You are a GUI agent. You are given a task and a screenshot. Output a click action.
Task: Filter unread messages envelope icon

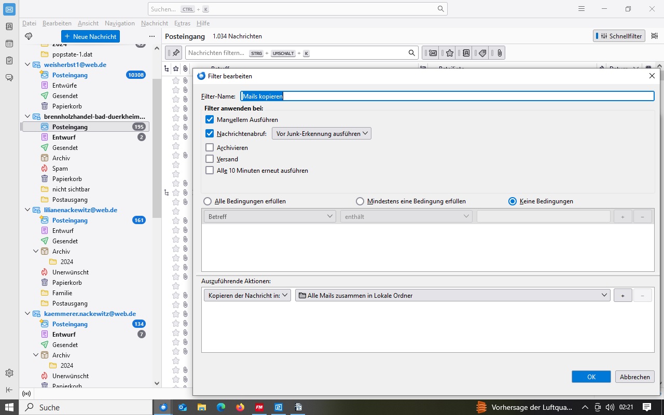point(433,53)
